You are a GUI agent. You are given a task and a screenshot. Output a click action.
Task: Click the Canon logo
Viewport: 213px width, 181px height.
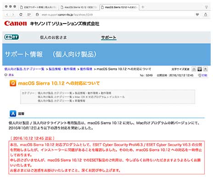point(16,23)
